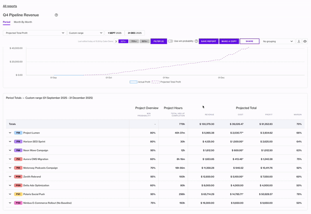Expand the Aurora CMS Migration row
Image resolution: width=311 pixels, height=214 pixels.
tap(10, 159)
